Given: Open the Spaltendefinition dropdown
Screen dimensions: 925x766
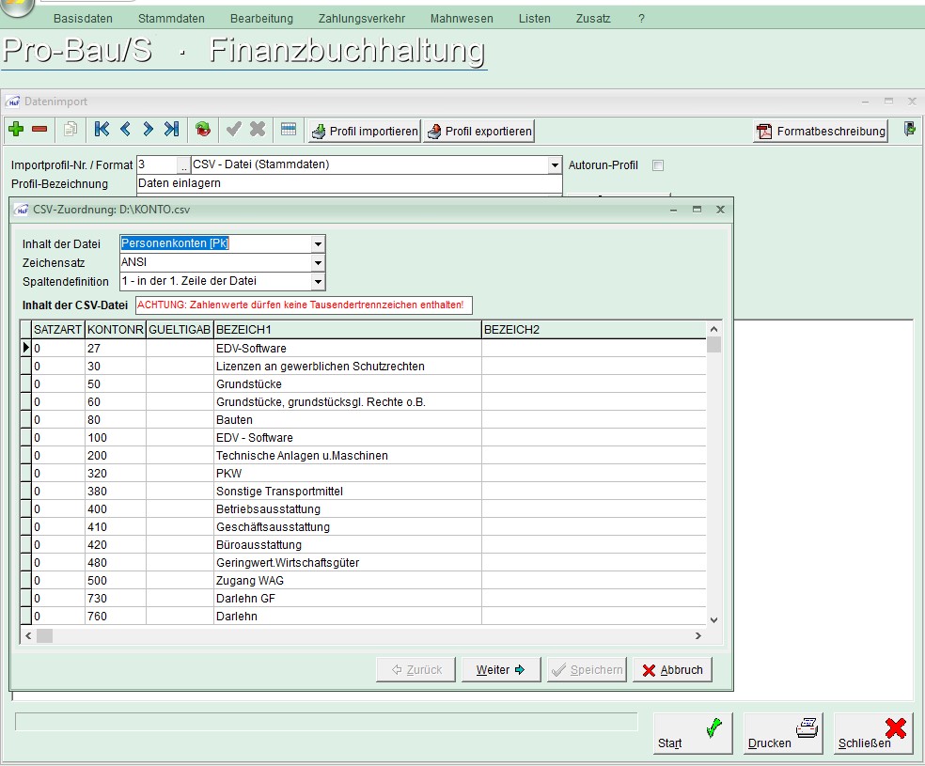Looking at the screenshot, I should (318, 282).
